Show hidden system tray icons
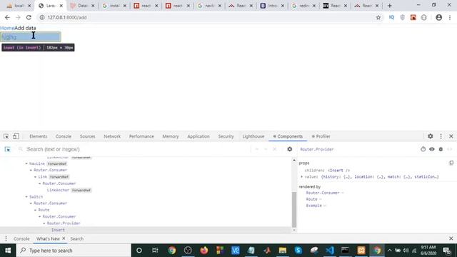457x257 pixels. (389, 251)
